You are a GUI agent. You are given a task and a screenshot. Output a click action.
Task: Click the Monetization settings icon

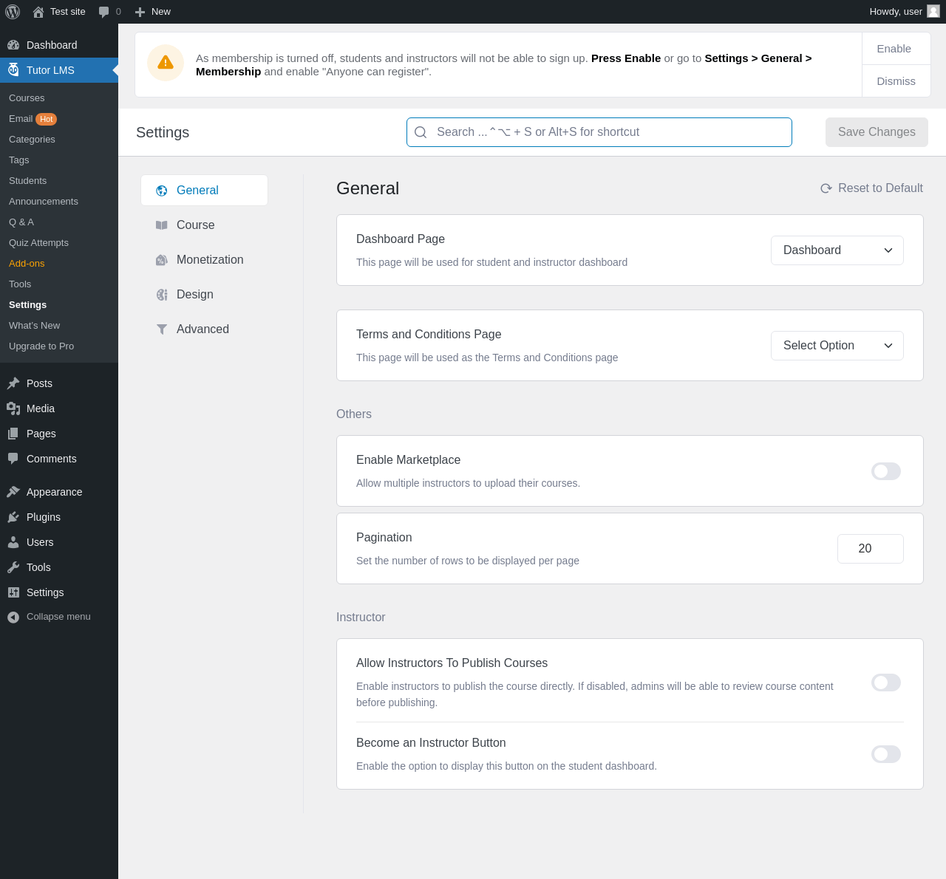(162, 260)
